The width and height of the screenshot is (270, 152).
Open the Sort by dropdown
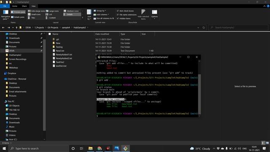(x=89, y=15)
